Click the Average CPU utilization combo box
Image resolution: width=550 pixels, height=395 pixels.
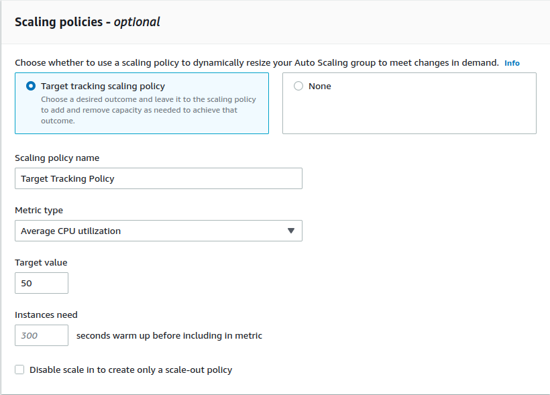(x=158, y=231)
